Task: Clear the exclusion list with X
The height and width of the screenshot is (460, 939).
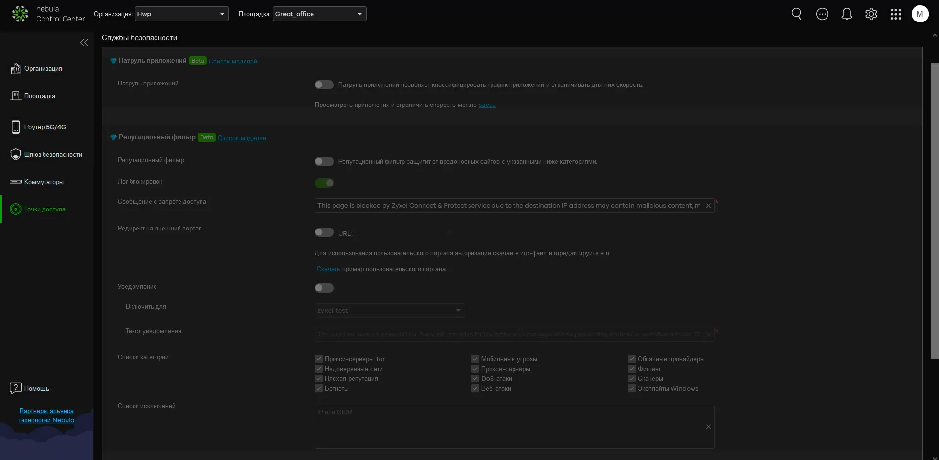Action: pyautogui.click(x=708, y=427)
